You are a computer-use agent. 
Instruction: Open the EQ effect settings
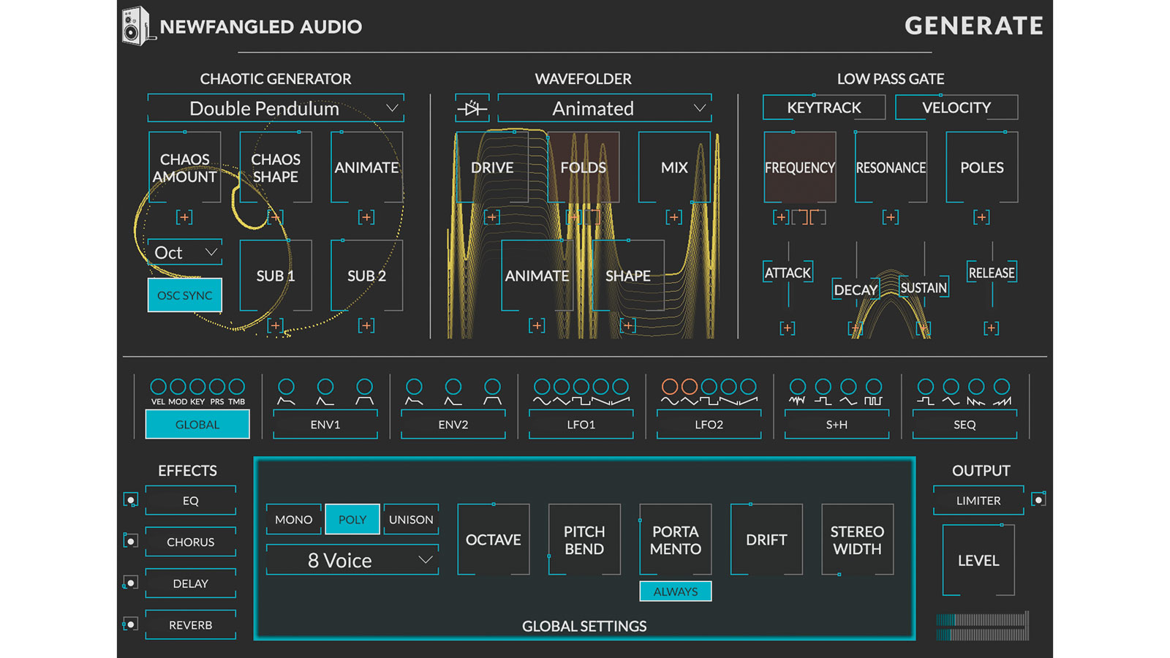[x=191, y=501]
